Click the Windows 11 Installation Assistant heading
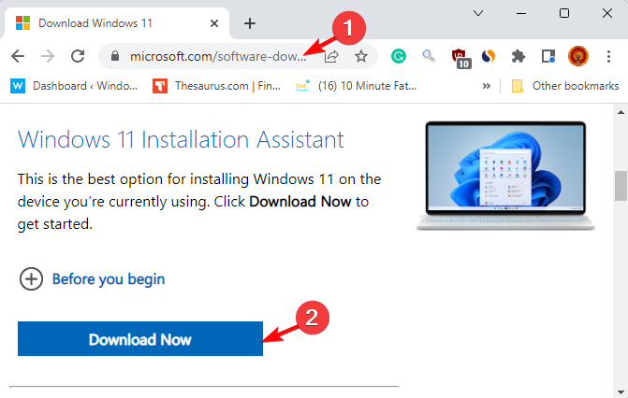Image resolution: width=628 pixels, height=398 pixels. [181, 139]
